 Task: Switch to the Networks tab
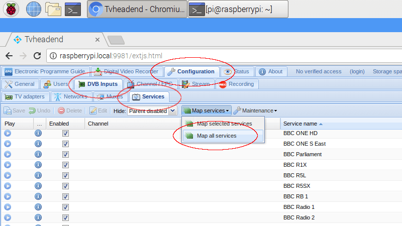click(71, 96)
